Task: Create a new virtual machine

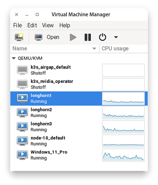Action: tap(19, 37)
